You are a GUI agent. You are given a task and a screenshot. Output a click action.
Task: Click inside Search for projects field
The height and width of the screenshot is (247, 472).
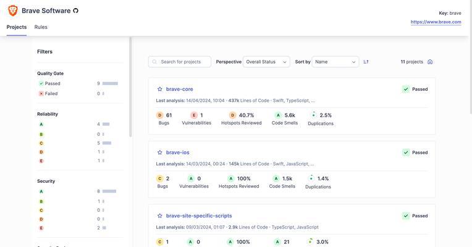coord(180,62)
